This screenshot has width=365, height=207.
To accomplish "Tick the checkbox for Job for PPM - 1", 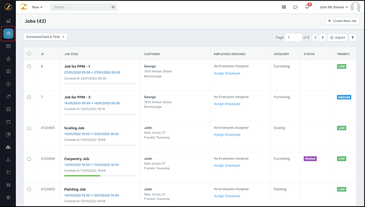I will click(29, 67).
